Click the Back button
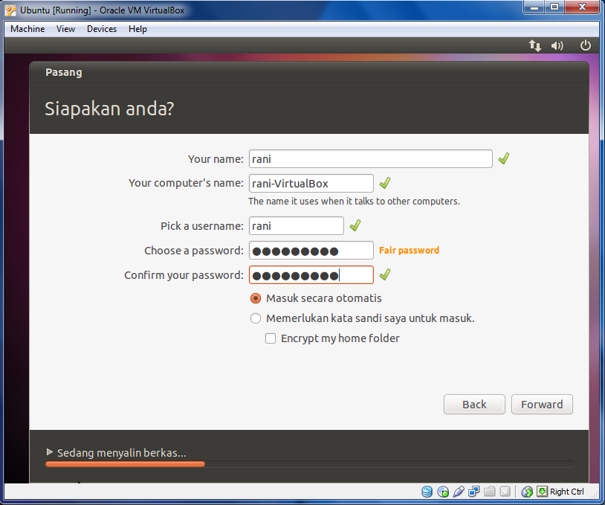Viewport: 605px width, 505px height. pyautogui.click(x=474, y=405)
